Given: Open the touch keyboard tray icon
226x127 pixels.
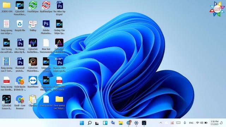Looking at the screenshot, I should 178,123.
